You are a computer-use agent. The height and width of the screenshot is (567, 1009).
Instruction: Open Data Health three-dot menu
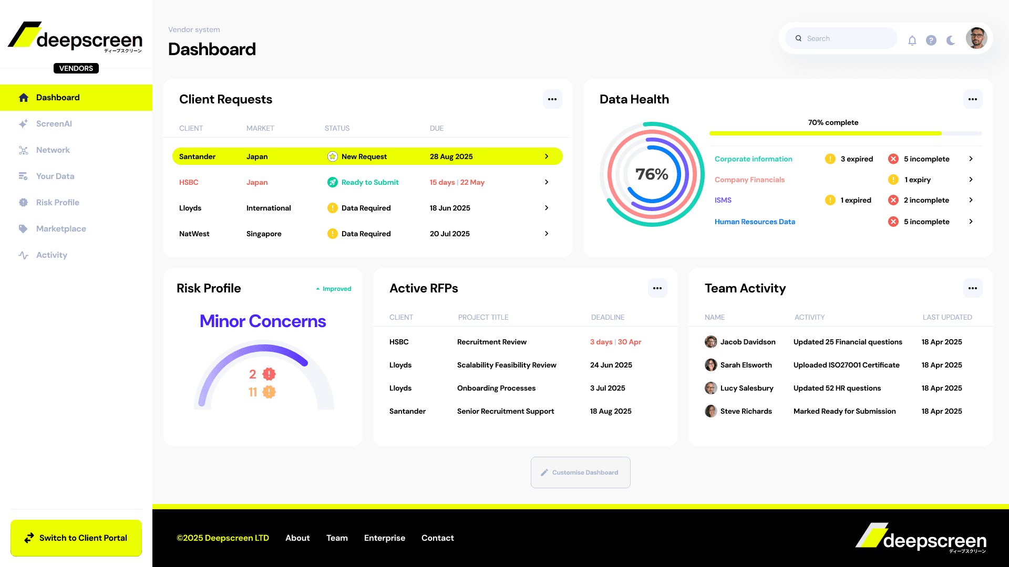[x=973, y=99]
